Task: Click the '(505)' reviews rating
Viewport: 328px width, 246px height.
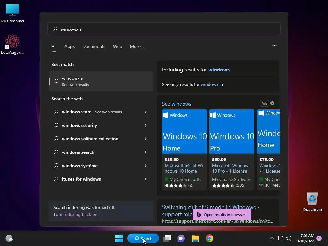Action: [241, 185]
